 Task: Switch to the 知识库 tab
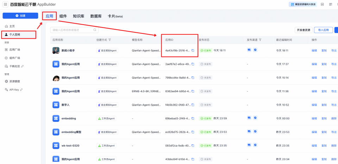coord(79,16)
